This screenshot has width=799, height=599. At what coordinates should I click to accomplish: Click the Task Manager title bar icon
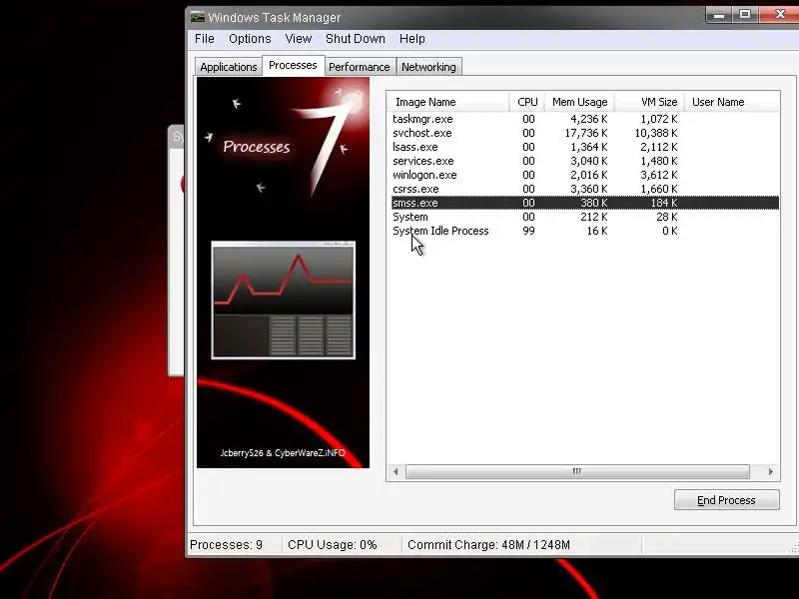(198, 17)
